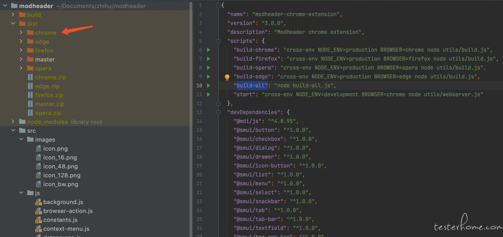
Task: Expand the firefox folder under dist
Action: pyautogui.click(x=21, y=50)
